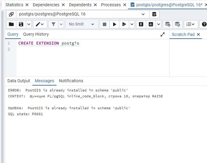Select the Messages tab
The height and width of the screenshot is (163, 207).
tap(44, 81)
